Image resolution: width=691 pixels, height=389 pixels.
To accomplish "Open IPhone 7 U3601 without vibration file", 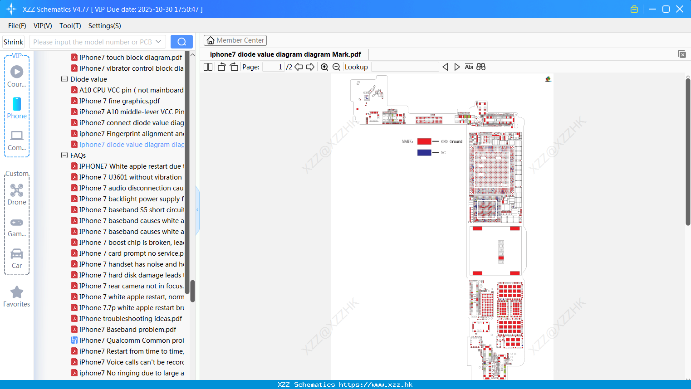I will click(127, 177).
